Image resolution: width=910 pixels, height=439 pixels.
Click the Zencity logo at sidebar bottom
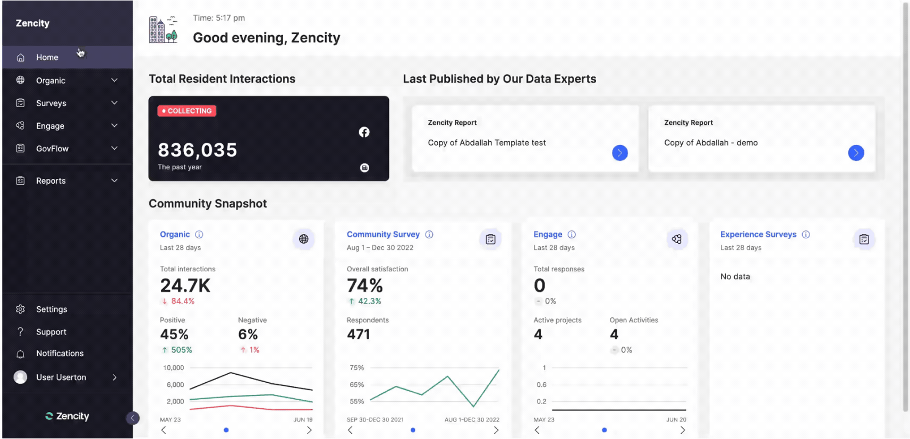[x=67, y=416]
